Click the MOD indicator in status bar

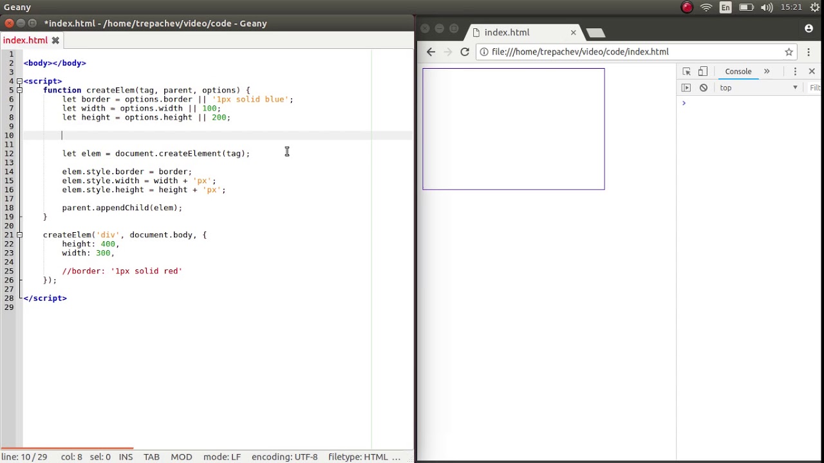click(182, 457)
